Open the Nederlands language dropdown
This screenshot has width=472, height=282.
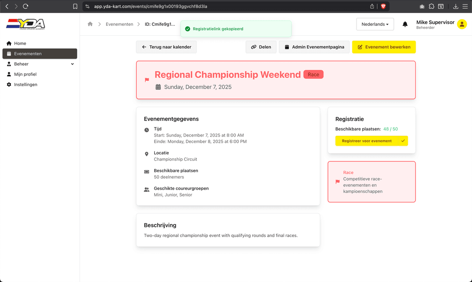pos(375,24)
